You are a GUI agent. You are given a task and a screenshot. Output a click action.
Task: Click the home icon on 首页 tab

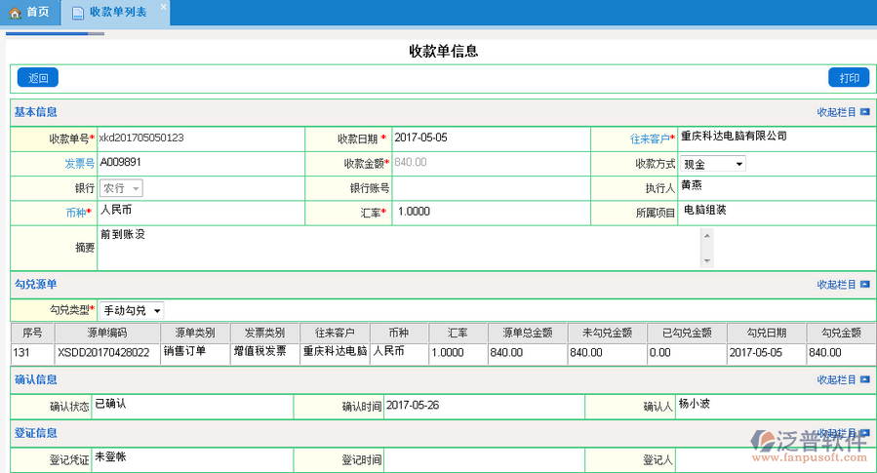point(15,13)
